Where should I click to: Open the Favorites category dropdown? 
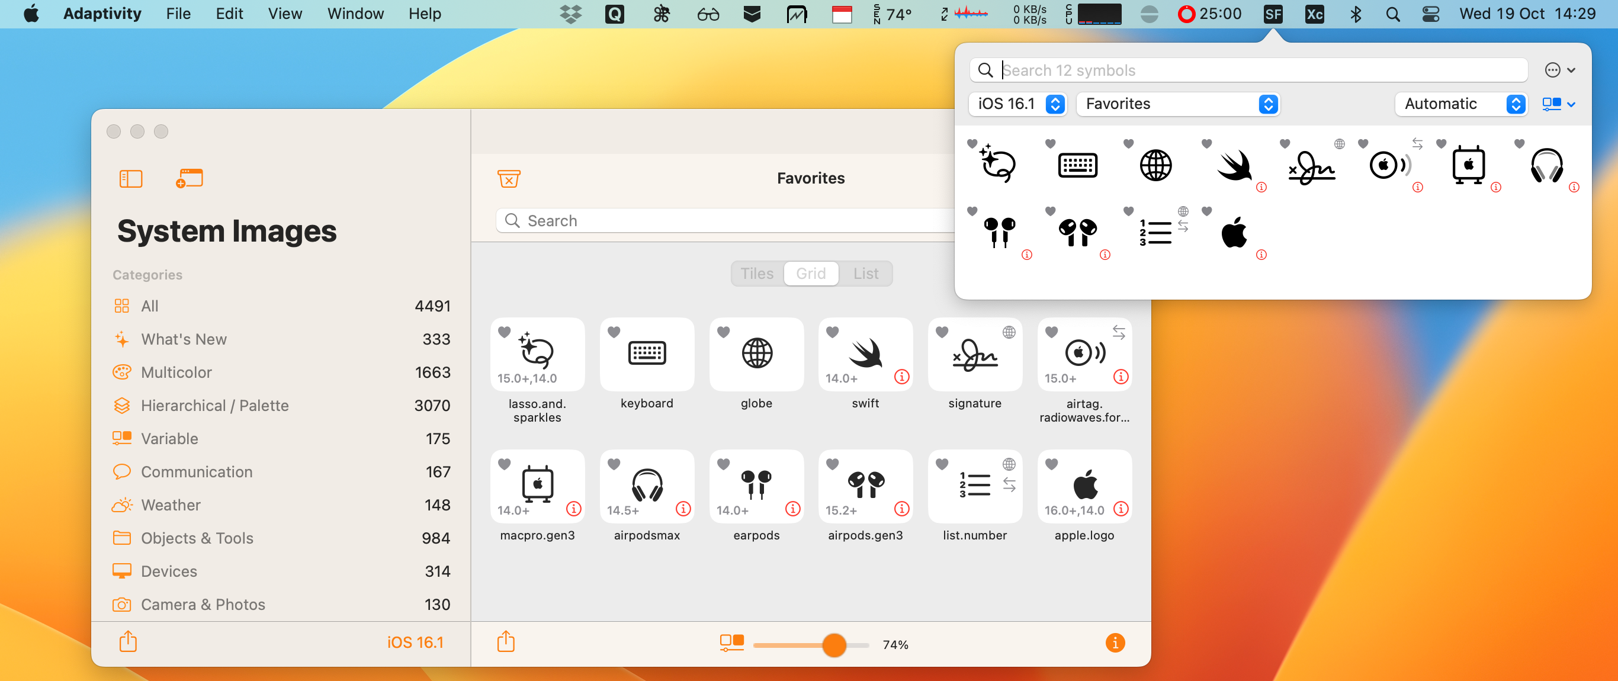(x=1179, y=104)
